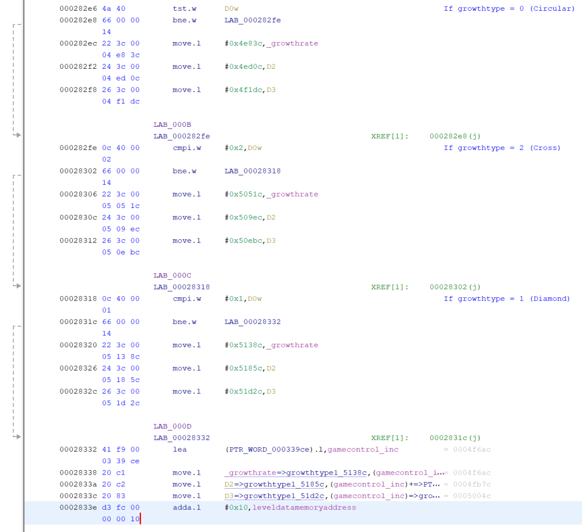Open XREF 0002831c(j) reference
Viewport: 582px width, 532px height.
455,438
